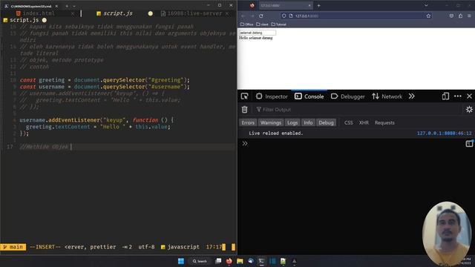Screen dimensions: 475x267
Task: Close the live-server editor tab
Action: point(227,13)
